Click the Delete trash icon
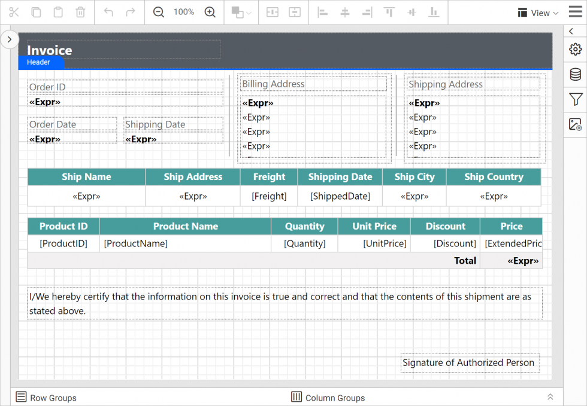This screenshot has width=587, height=406. (80, 13)
